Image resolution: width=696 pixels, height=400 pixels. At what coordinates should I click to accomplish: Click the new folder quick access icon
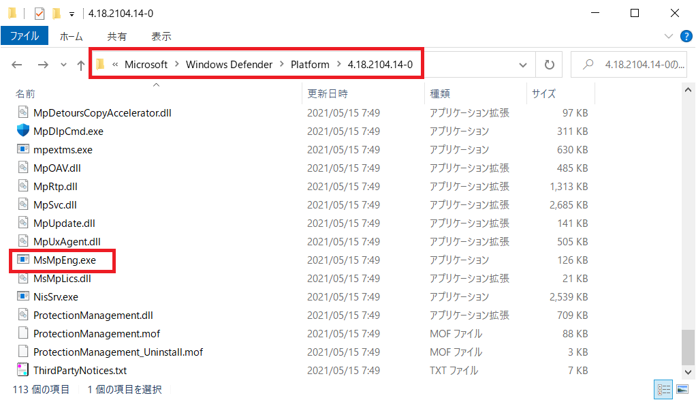57,14
